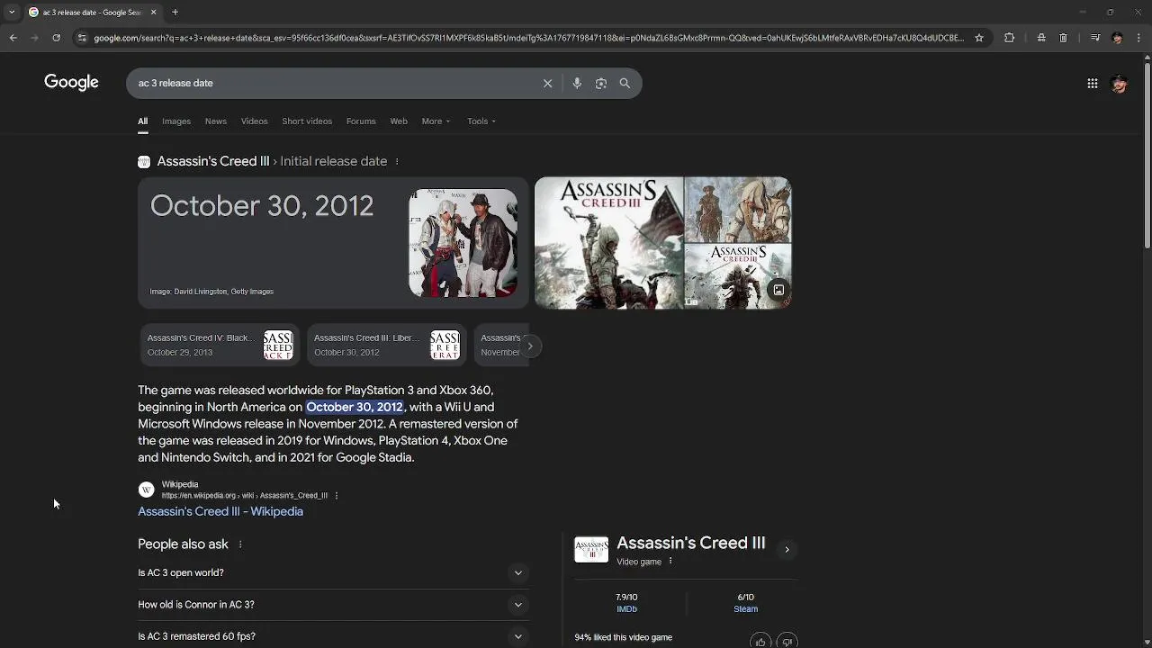Image resolution: width=1152 pixels, height=648 pixels.
Task: Click the browser address bar URL
Action: pos(528,38)
